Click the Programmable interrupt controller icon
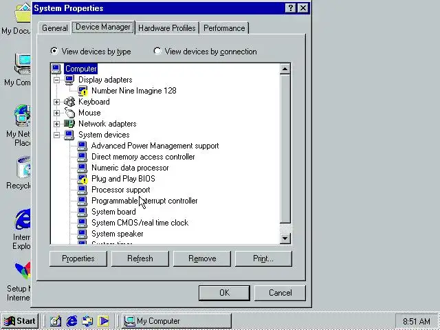Screen dimensions: 440x330 coord(82,201)
